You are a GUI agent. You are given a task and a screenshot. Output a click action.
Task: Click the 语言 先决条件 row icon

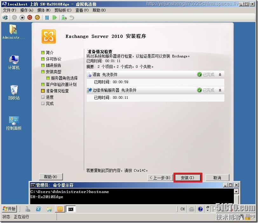[x=89, y=75]
